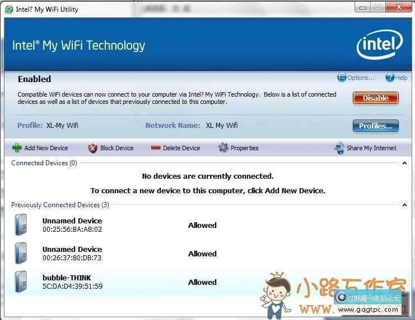Click the Share My Internet label
Image resolution: width=415 pixels, height=320 pixels.
[x=371, y=148]
